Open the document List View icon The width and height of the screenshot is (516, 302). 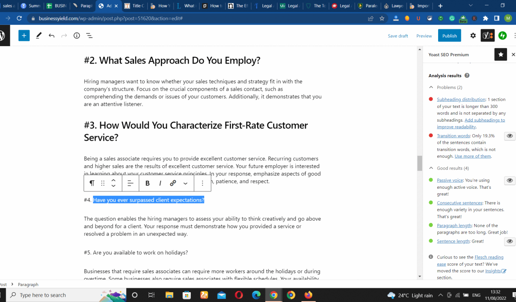pyautogui.click(x=89, y=36)
